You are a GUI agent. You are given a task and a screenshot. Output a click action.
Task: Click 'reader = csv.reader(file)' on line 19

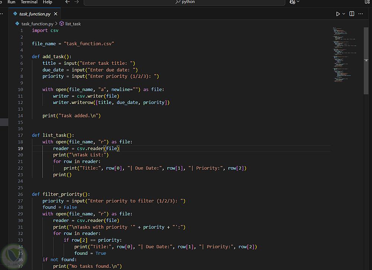point(86,149)
